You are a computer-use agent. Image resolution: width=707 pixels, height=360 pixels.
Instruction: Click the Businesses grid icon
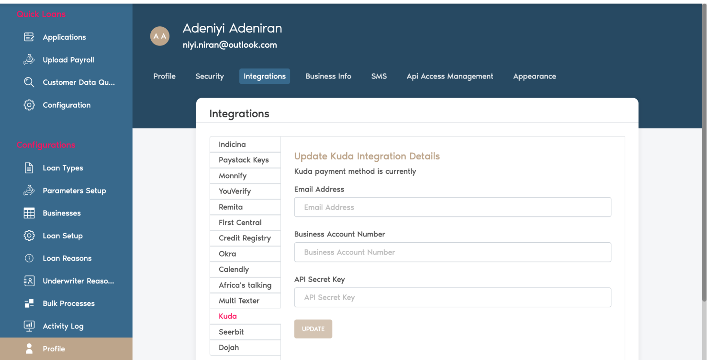click(29, 213)
